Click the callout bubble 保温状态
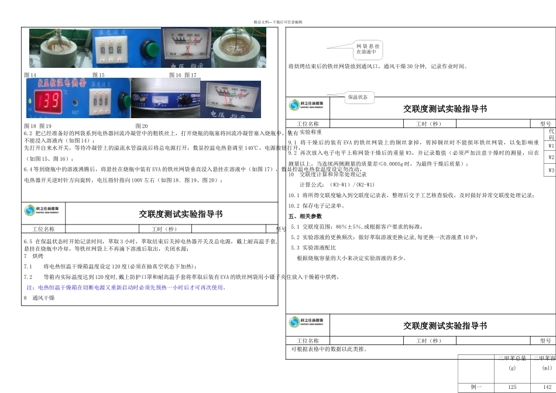Image resolution: width=556 pixels, height=393 pixels. [359, 97]
